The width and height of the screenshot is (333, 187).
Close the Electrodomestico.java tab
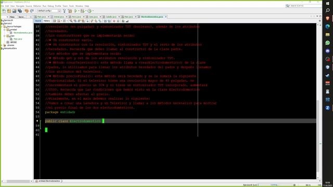pos(165,17)
